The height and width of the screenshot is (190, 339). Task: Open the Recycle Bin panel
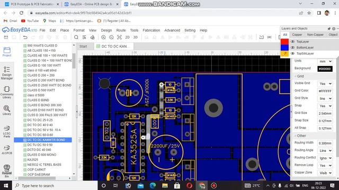pos(7,171)
